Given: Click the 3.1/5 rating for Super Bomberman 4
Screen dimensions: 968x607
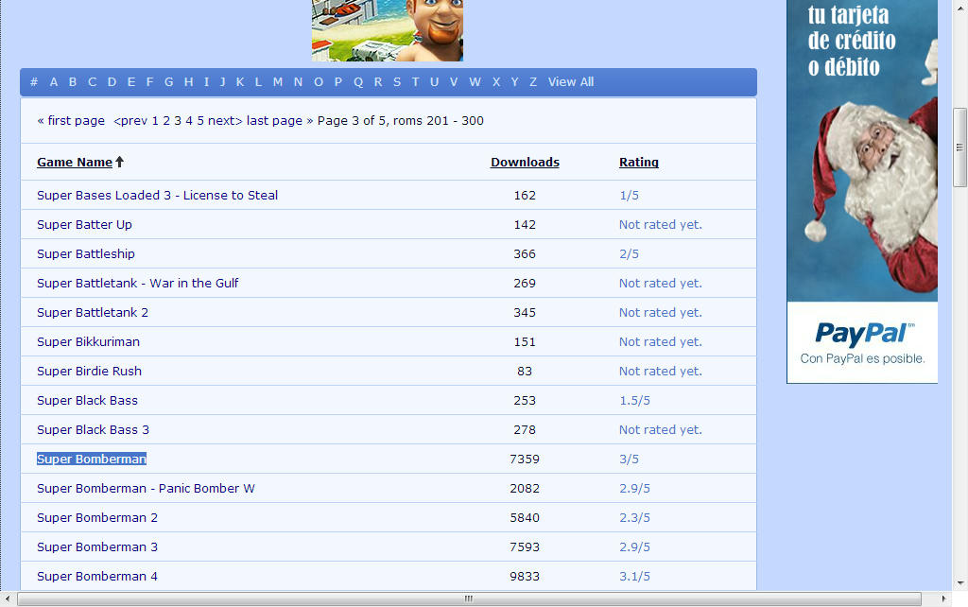Looking at the screenshot, I should coord(634,577).
